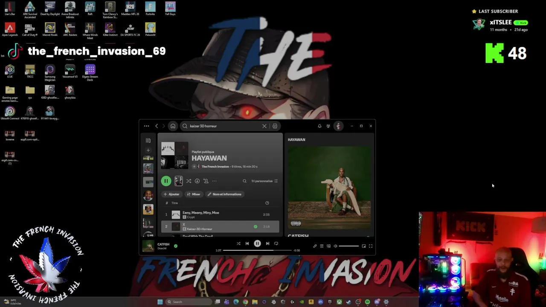Open the Voicemod V3 desktop shortcut
The height and width of the screenshot is (307, 546).
(x=70, y=72)
